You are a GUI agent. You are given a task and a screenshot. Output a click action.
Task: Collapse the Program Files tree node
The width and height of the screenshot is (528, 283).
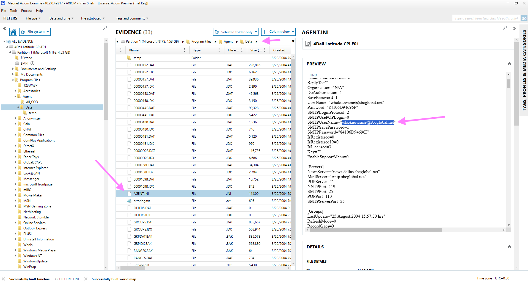tap(12, 80)
